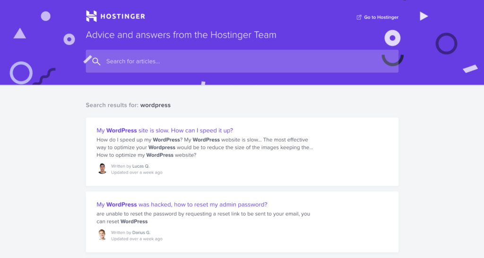Click the update time under Darius G.

click(137, 239)
